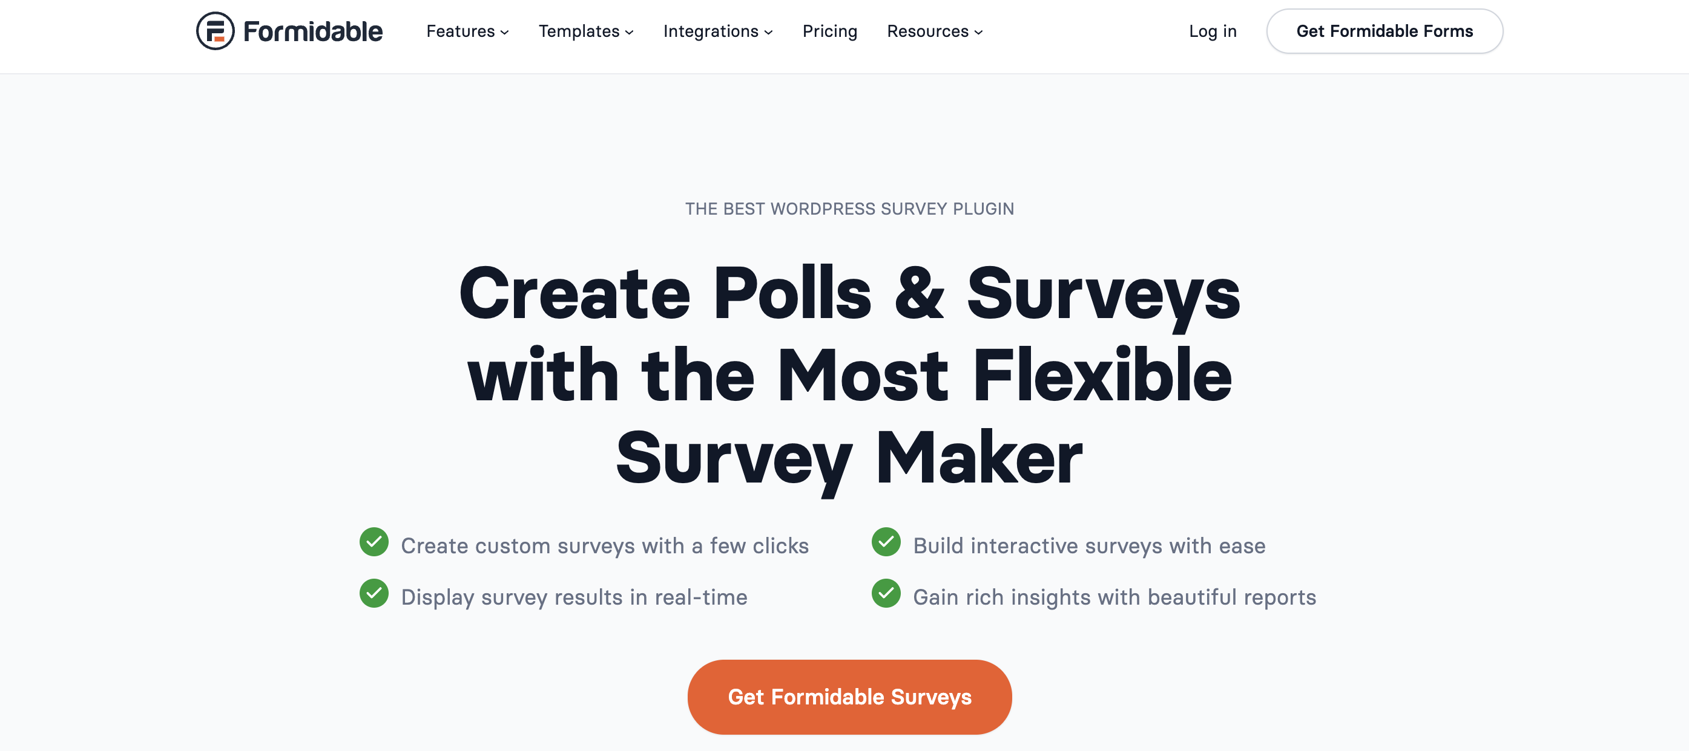This screenshot has height=751, width=1689.
Task: Click the main Create Polls & Surveys heading
Action: tap(849, 374)
